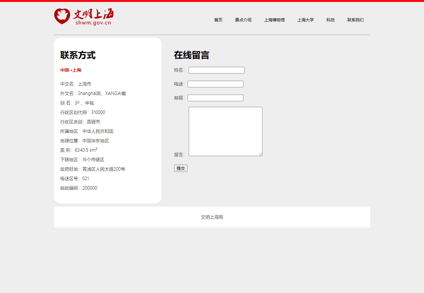The image size is (424, 293).
Task: Click the 文明上海网 footer text
Action: pyautogui.click(x=212, y=217)
